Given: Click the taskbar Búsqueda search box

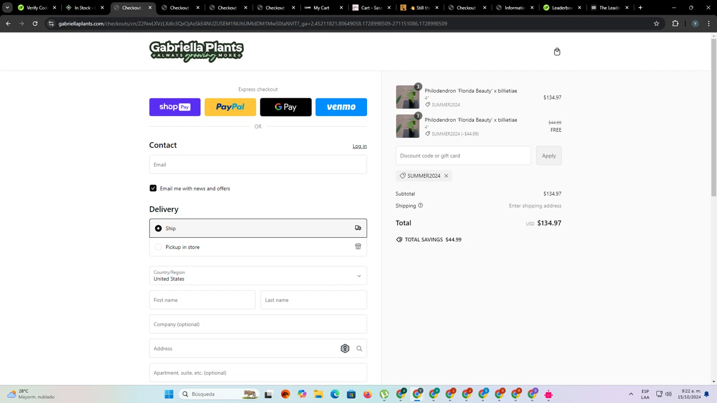Looking at the screenshot, I should point(219,394).
